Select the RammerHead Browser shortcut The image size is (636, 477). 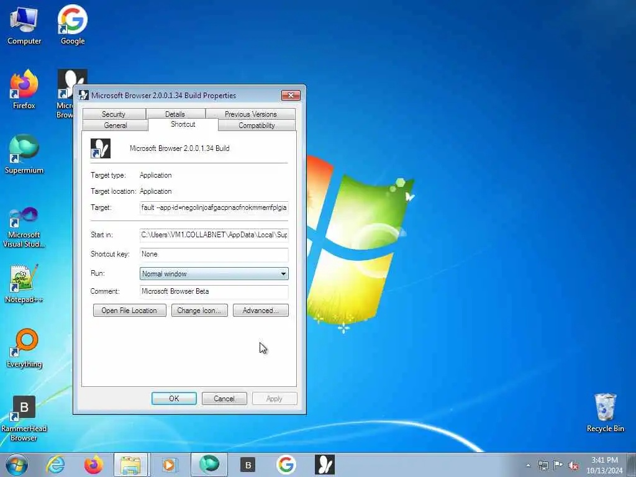click(x=24, y=419)
